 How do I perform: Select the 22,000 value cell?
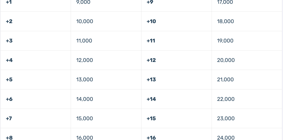[226, 99]
